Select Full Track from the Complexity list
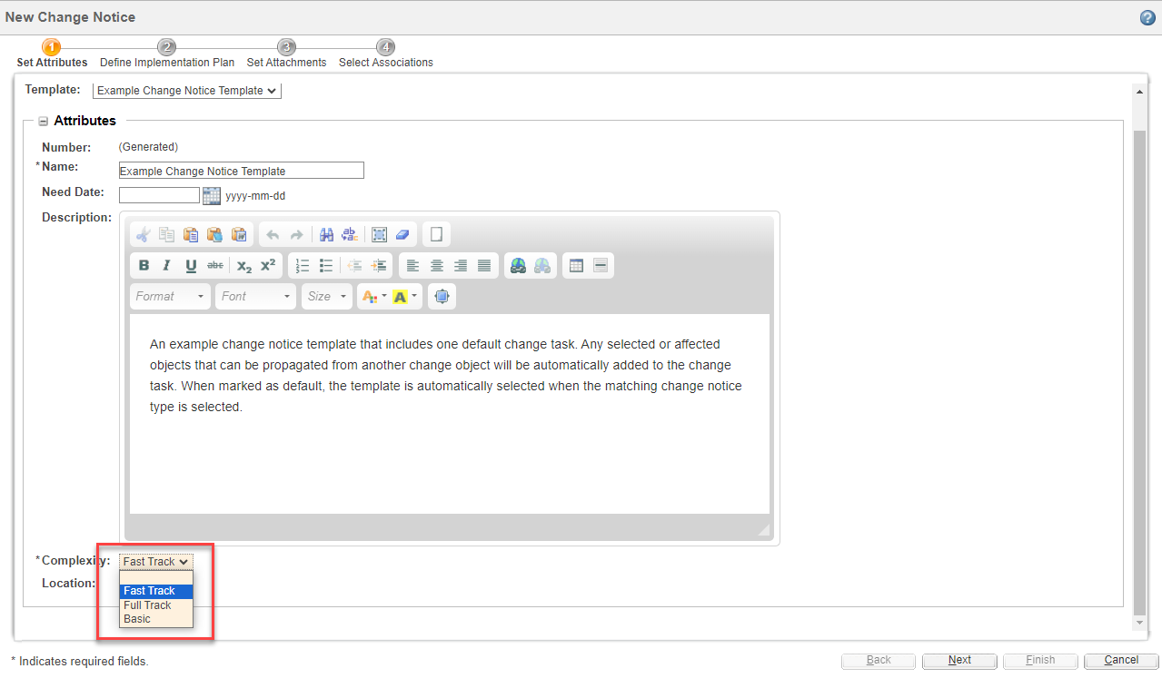 click(x=147, y=605)
